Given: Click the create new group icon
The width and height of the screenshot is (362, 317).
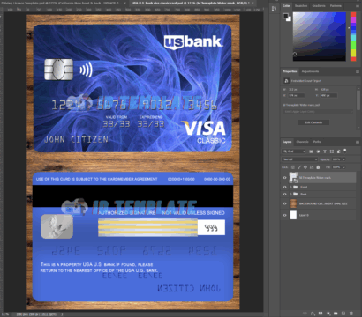Looking at the screenshot, I should [336, 313].
